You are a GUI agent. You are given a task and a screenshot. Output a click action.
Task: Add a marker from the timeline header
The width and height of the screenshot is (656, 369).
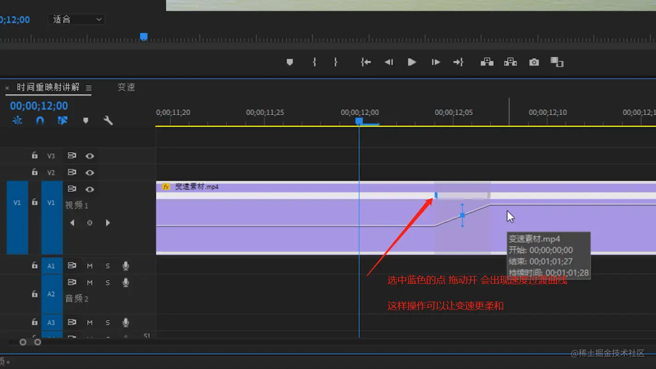point(86,121)
